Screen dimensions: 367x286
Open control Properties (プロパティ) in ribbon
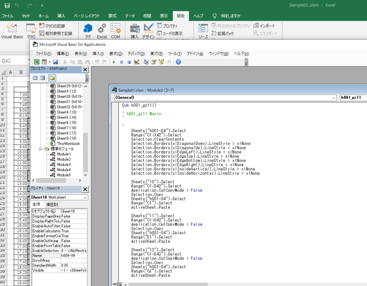coord(168,26)
